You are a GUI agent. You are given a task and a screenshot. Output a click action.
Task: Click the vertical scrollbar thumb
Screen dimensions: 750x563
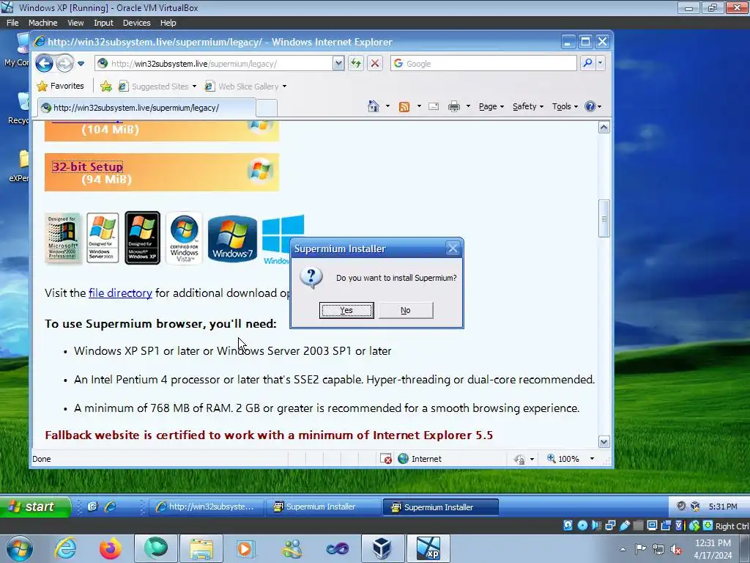[x=604, y=218]
